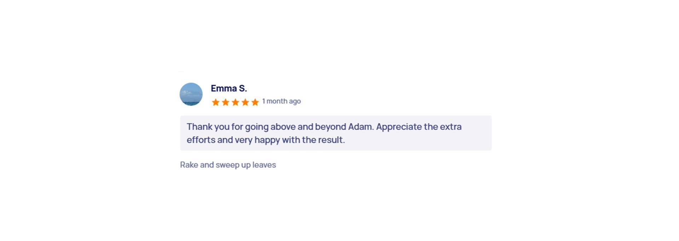The width and height of the screenshot is (679, 241).
Task: Click the name 'Adam' in the review
Action: click(x=360, y=127)
